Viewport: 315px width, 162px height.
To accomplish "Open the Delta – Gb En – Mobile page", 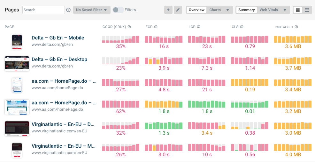I will coord(58,38).
